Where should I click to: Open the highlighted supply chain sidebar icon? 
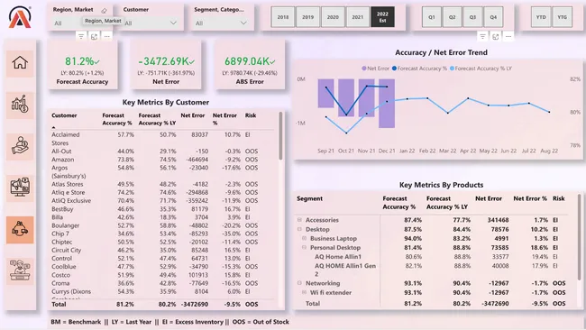[x=20, y=229]
